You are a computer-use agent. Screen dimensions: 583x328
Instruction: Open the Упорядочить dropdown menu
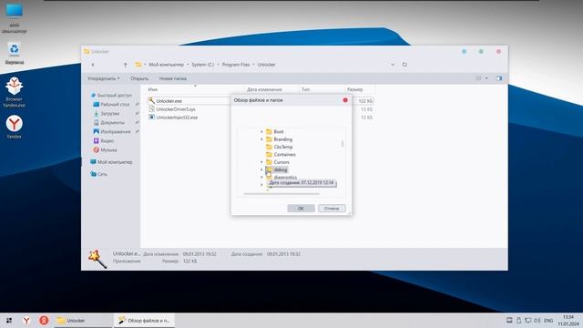pos(104,78)
